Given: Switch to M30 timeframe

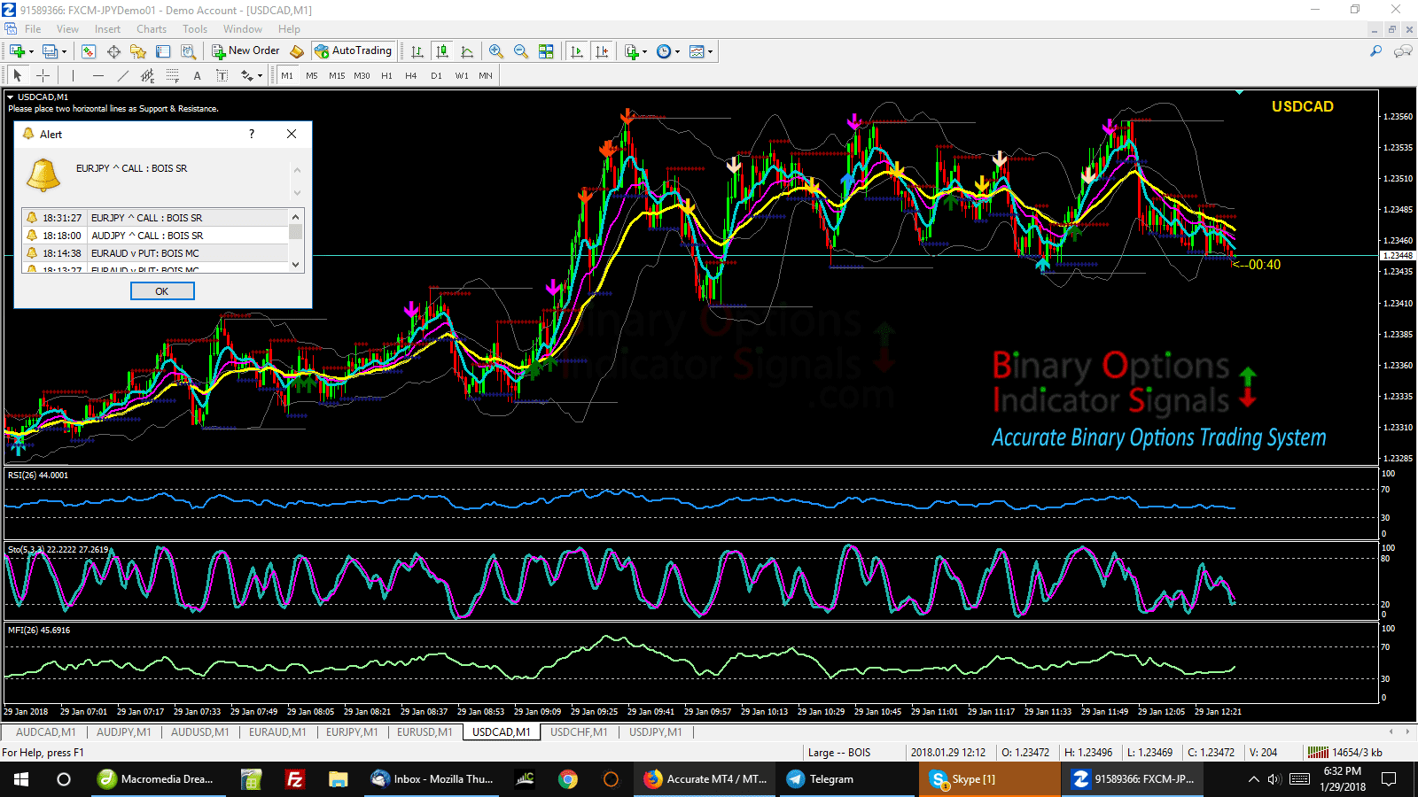Looking at the screenshot, I should click(362, 75).
